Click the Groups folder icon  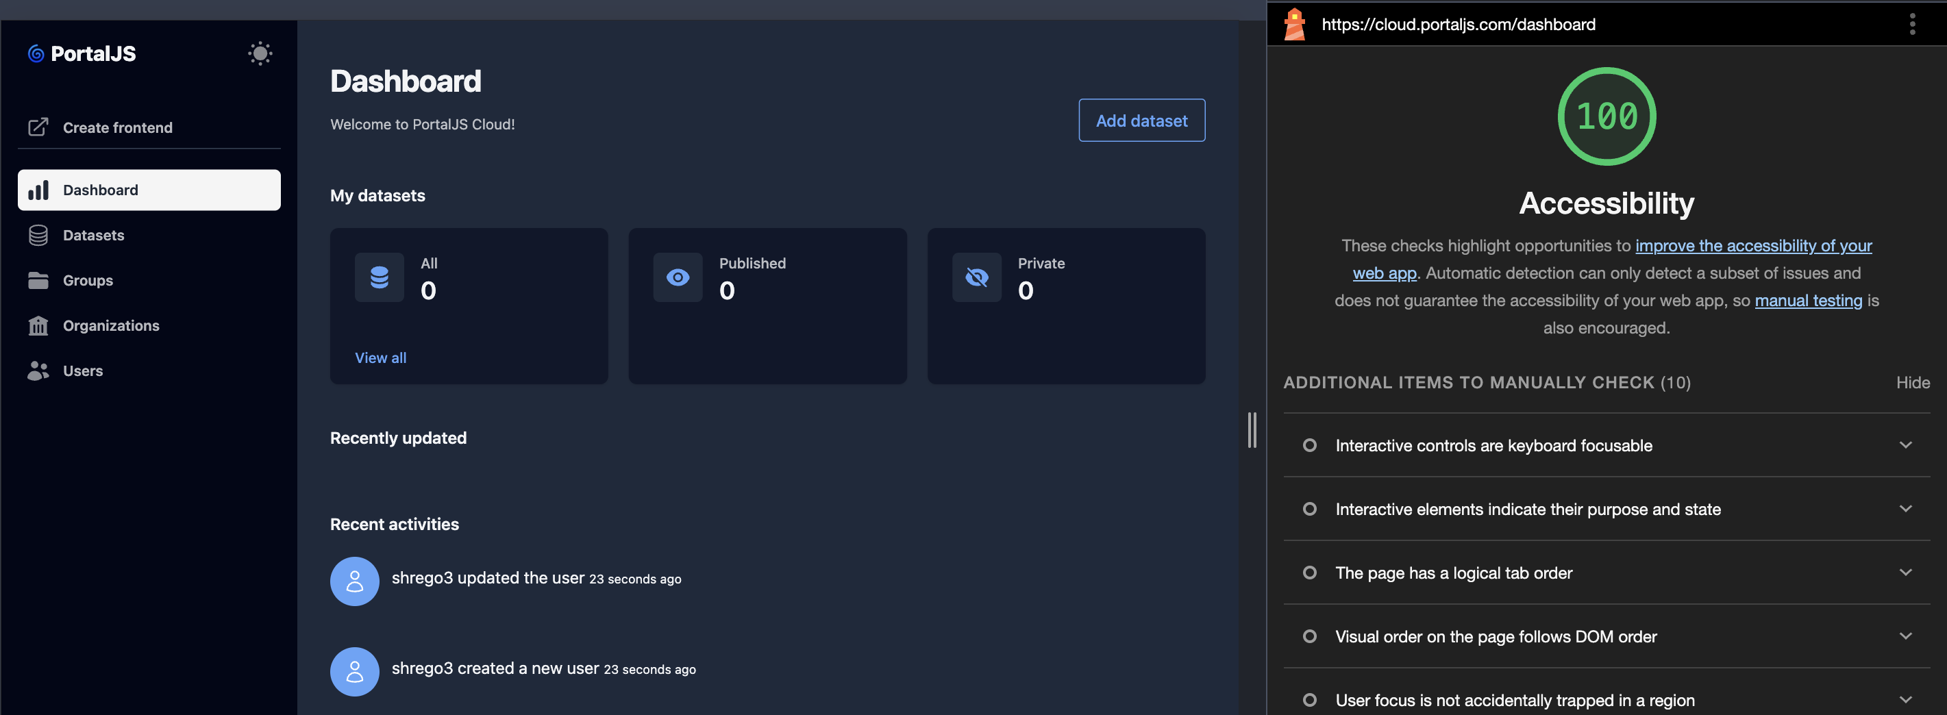[38, 280]
